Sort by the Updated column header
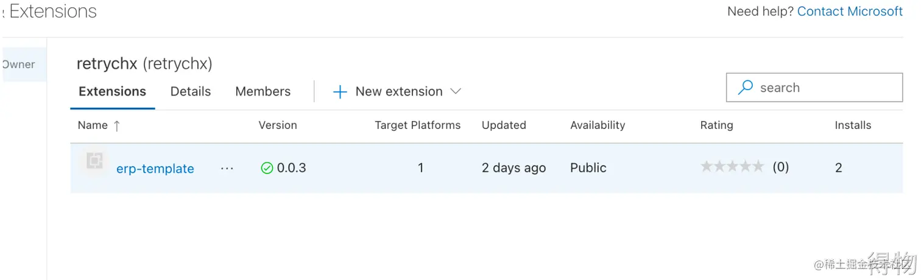The width and height of the screenshot is (921, 280). [x=503, y=125]
